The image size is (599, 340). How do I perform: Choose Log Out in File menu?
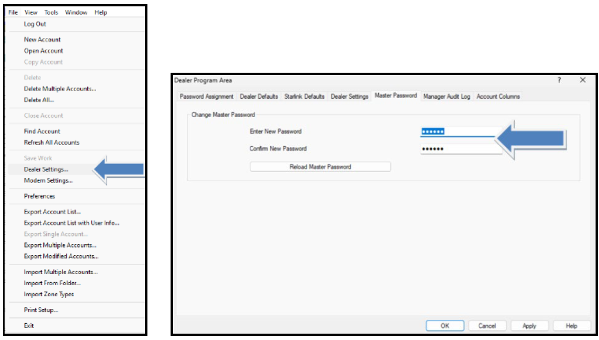[35, 24]
